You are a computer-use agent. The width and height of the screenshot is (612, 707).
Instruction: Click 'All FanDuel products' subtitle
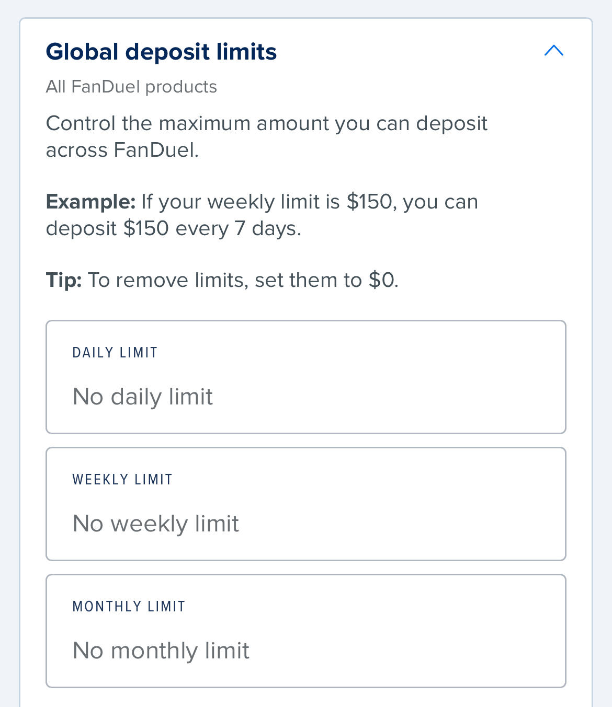(x=131, y=87)
